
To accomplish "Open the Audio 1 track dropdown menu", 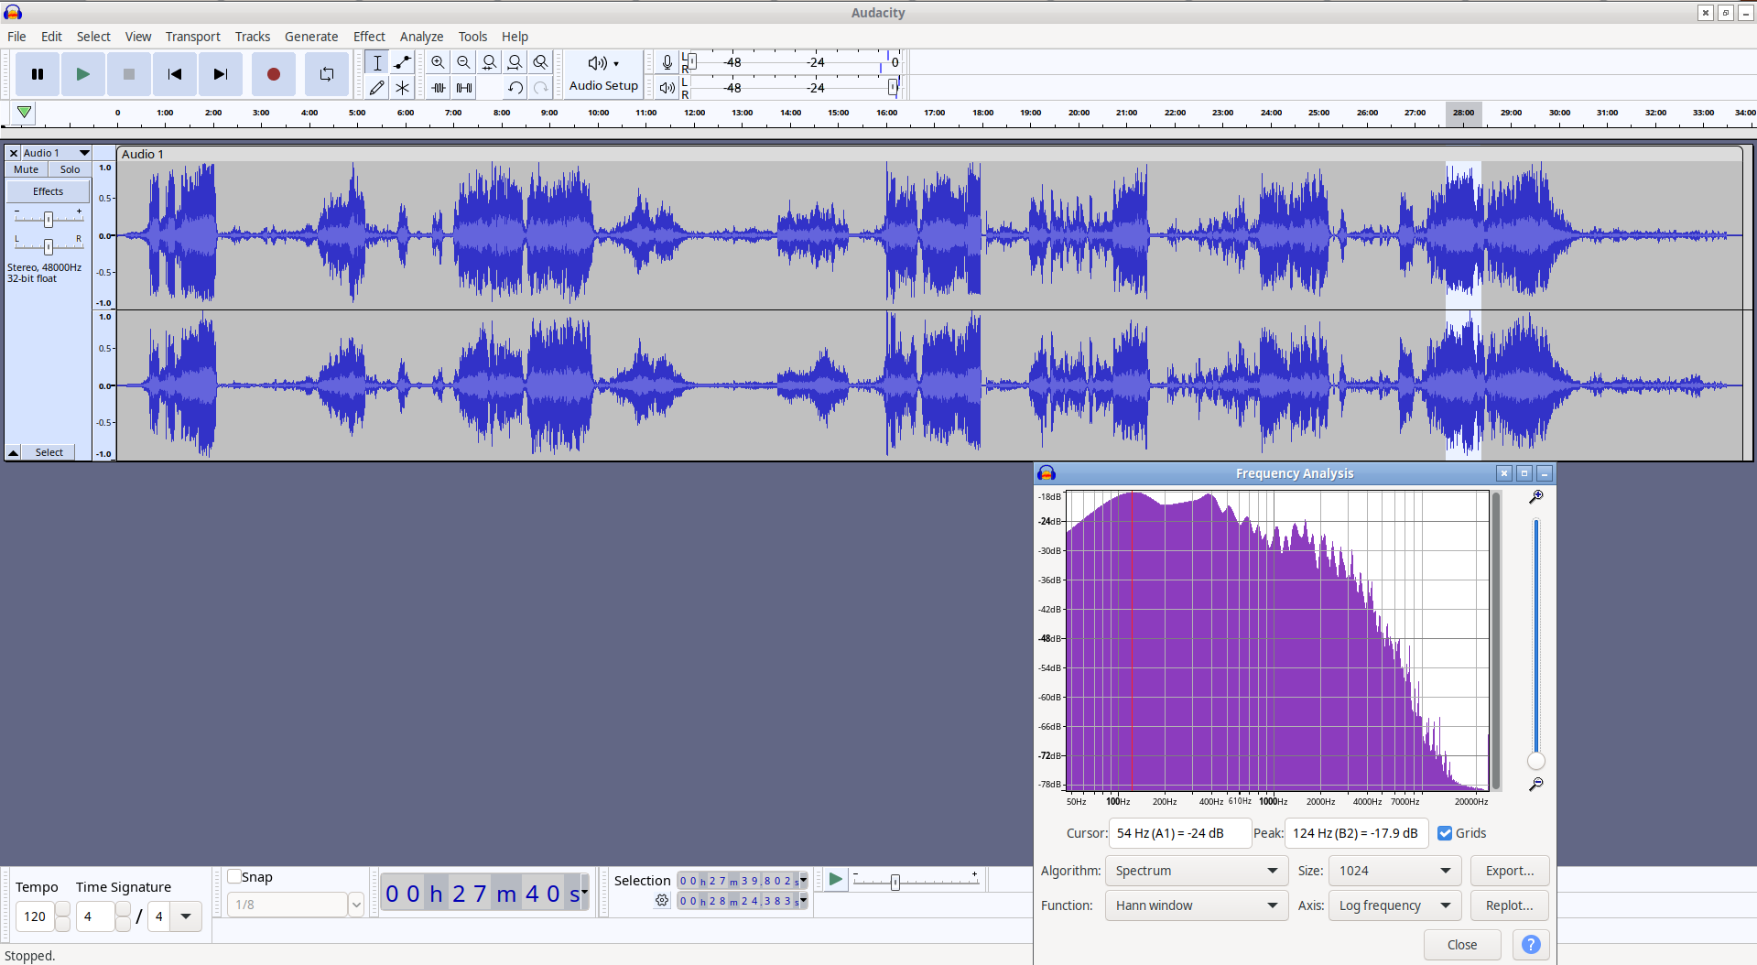I will (x=57, y=153).
